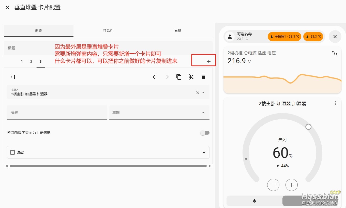Click the 关闭 status text
This screenshot has height=208, width=346.
(x=282, y=140)
